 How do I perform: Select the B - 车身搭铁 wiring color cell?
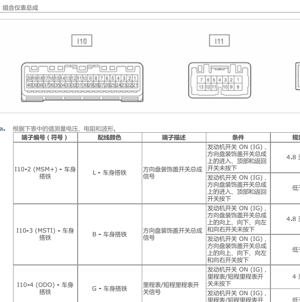(110, 234)
